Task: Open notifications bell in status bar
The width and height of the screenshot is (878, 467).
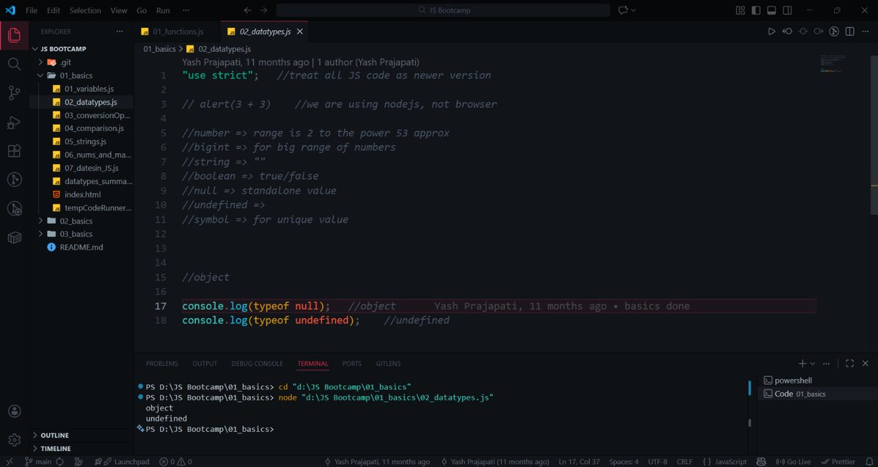Action: click(868, 462)
